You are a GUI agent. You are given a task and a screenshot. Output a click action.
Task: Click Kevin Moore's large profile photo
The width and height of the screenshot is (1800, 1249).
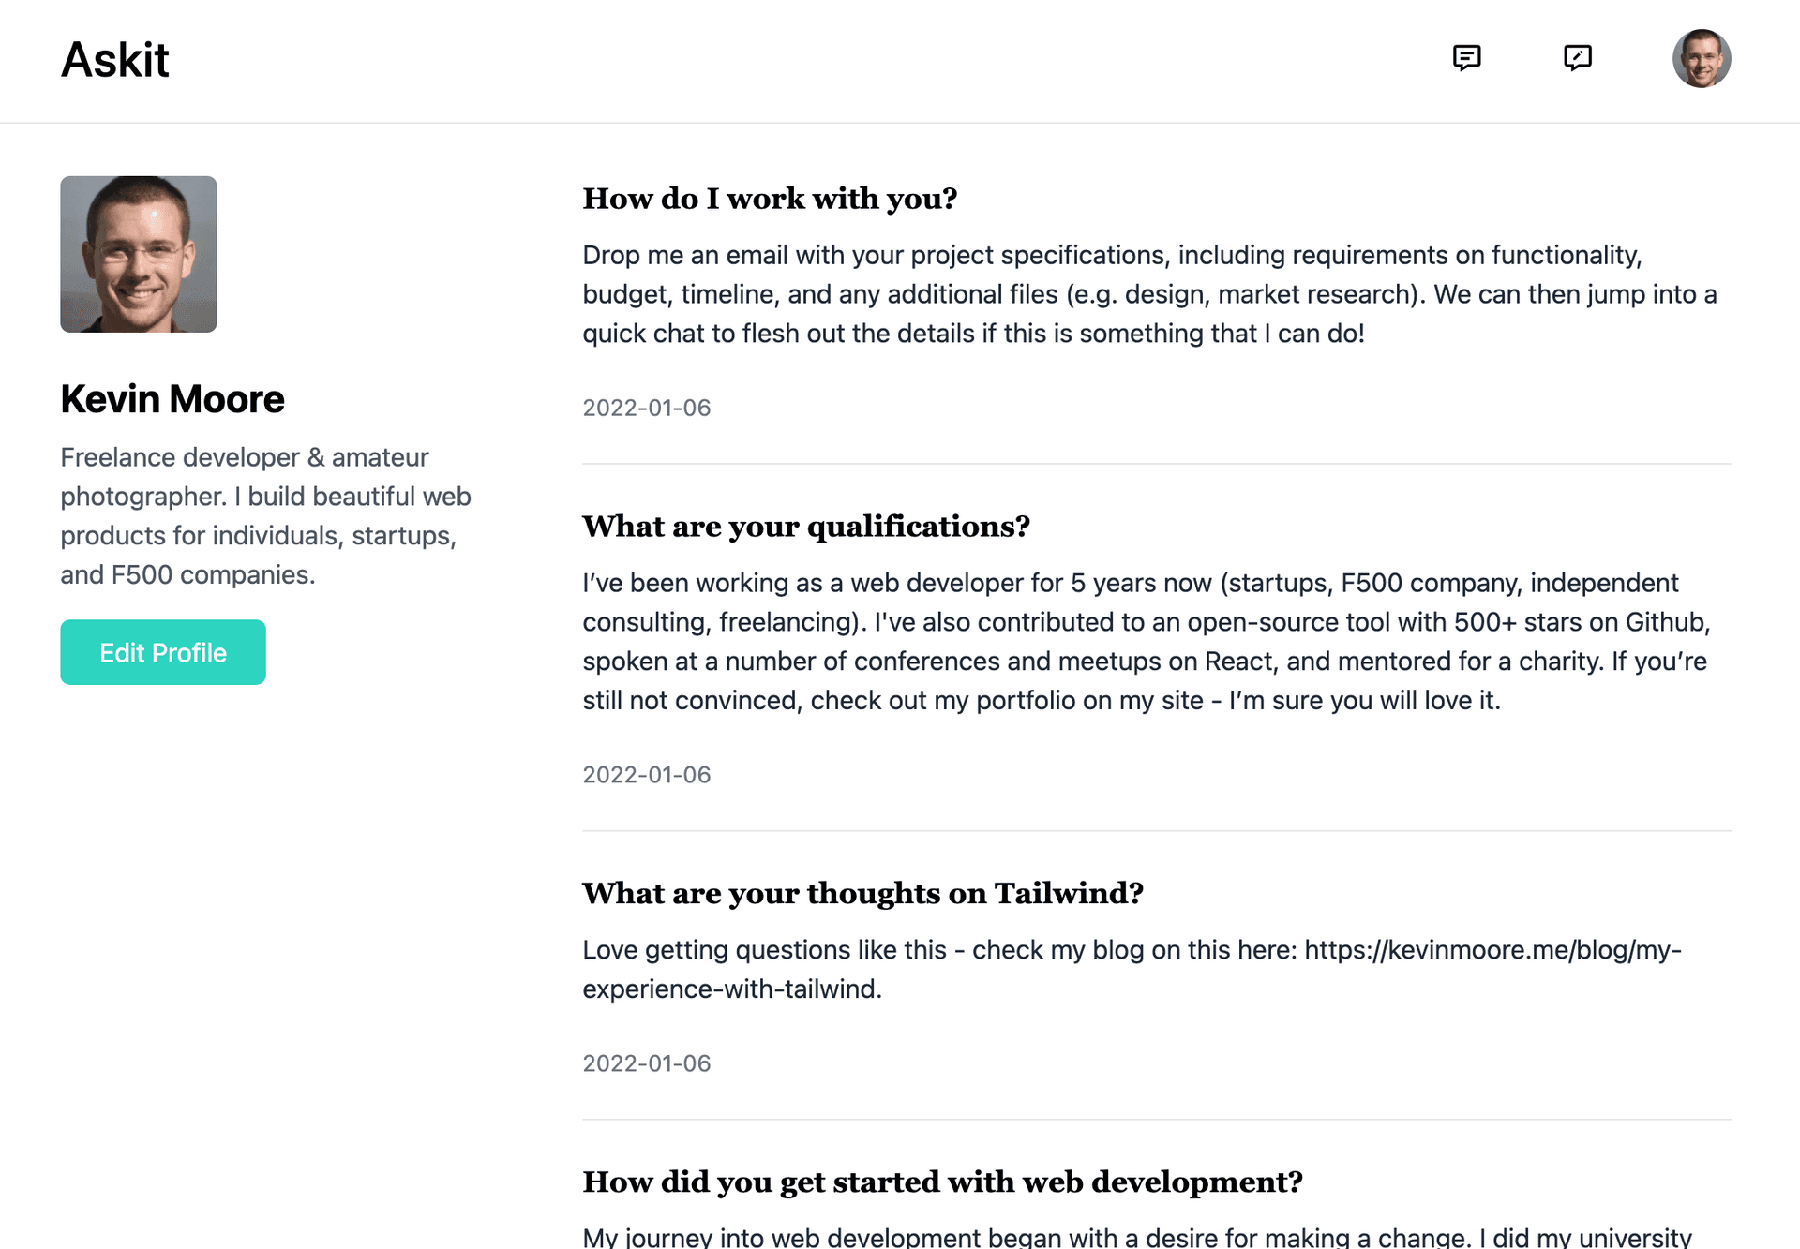[x=139, y=254]
